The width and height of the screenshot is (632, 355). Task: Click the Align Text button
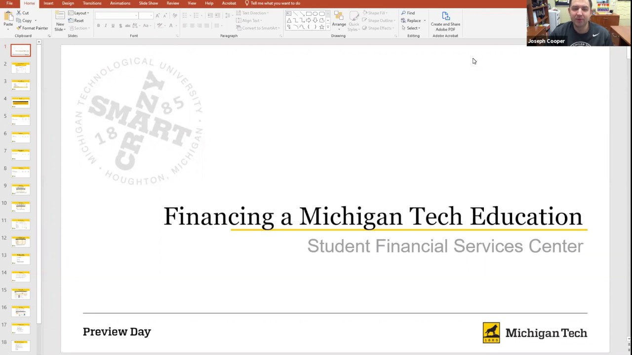point(248,21)
